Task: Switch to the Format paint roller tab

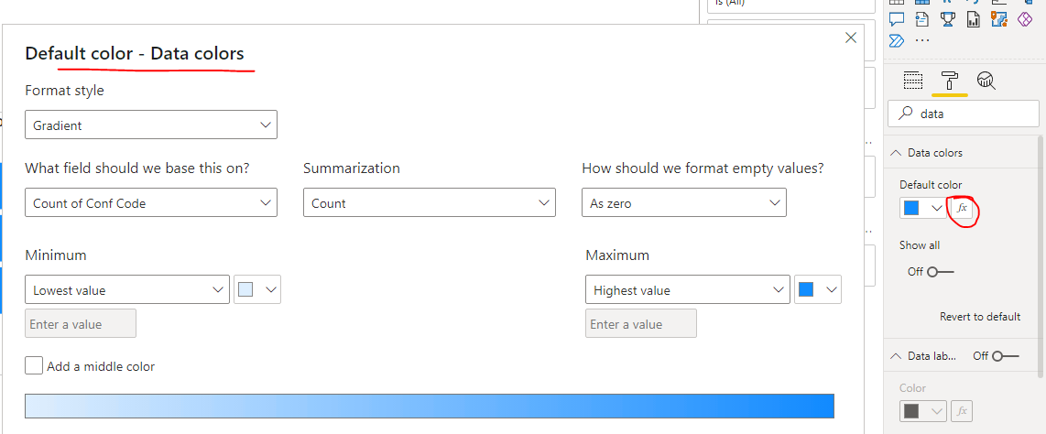Action: [x=949, y=81]
